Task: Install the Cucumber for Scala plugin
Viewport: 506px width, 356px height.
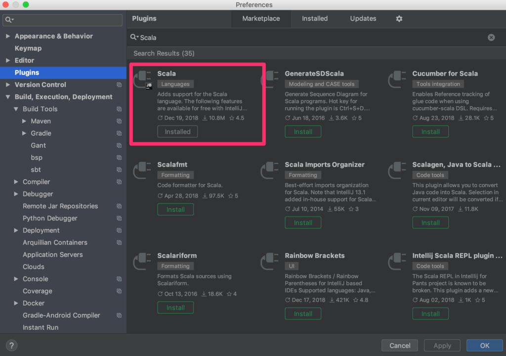Action: point(430,131)
